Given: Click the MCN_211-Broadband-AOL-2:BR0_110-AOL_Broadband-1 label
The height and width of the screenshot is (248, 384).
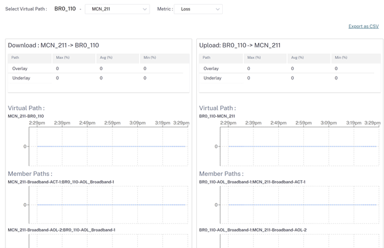Looking at the screenshot, I should [x=62, y=230].
